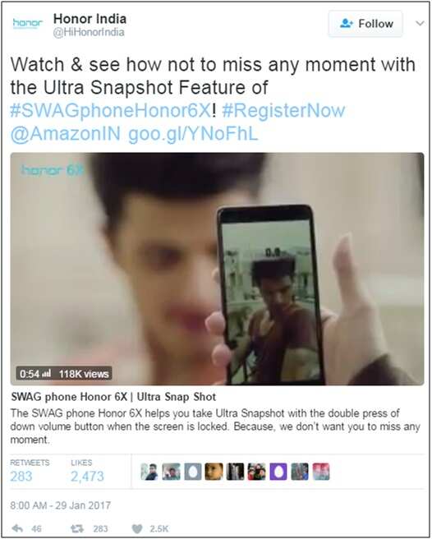Retweet using the retweet icon
The image size is (432, 539).
76,528
